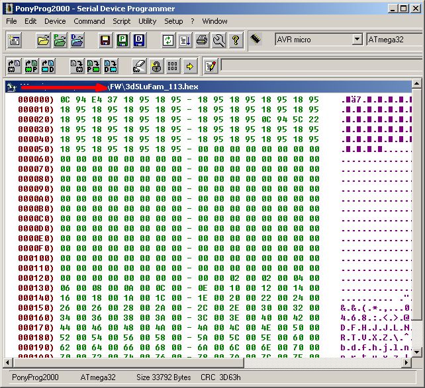Click the horizontal scrollbar thumb
Image resolution: width=425 pixels, height=388 pixels.
[128, 362]
